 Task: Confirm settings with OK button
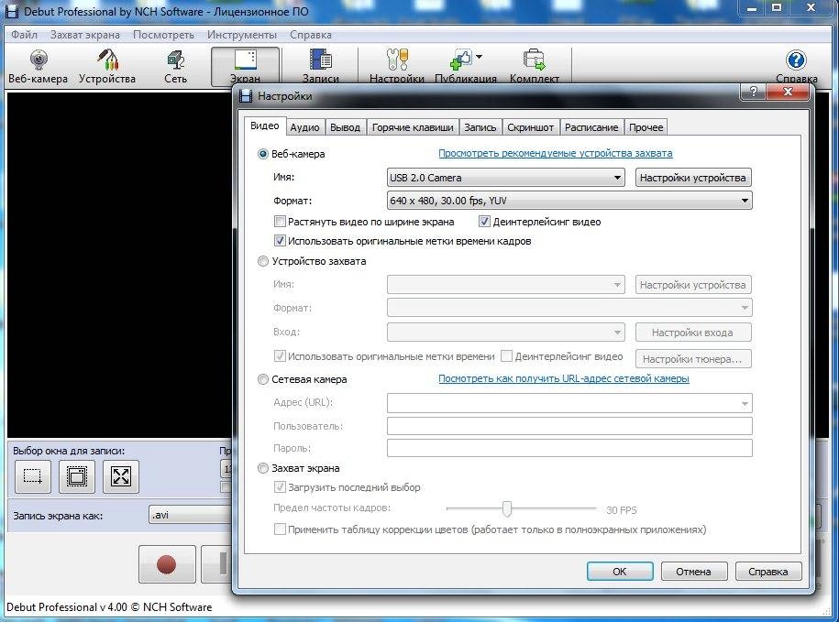620,572
